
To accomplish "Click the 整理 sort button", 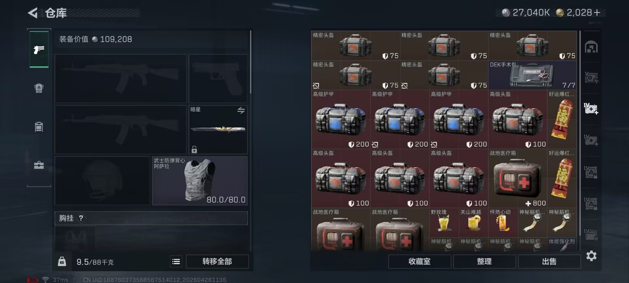I will pyautogui.click(x=484, y=261).
